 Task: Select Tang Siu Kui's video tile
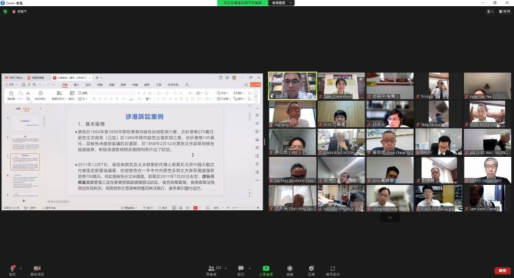click(x=439, y=114)
